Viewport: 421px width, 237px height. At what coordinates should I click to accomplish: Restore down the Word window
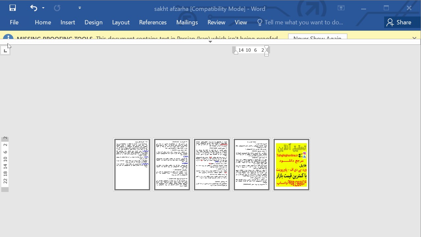[x=386, y=8]
